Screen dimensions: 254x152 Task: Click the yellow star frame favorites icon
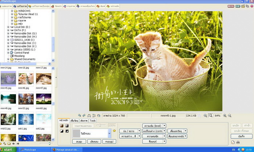114,131
